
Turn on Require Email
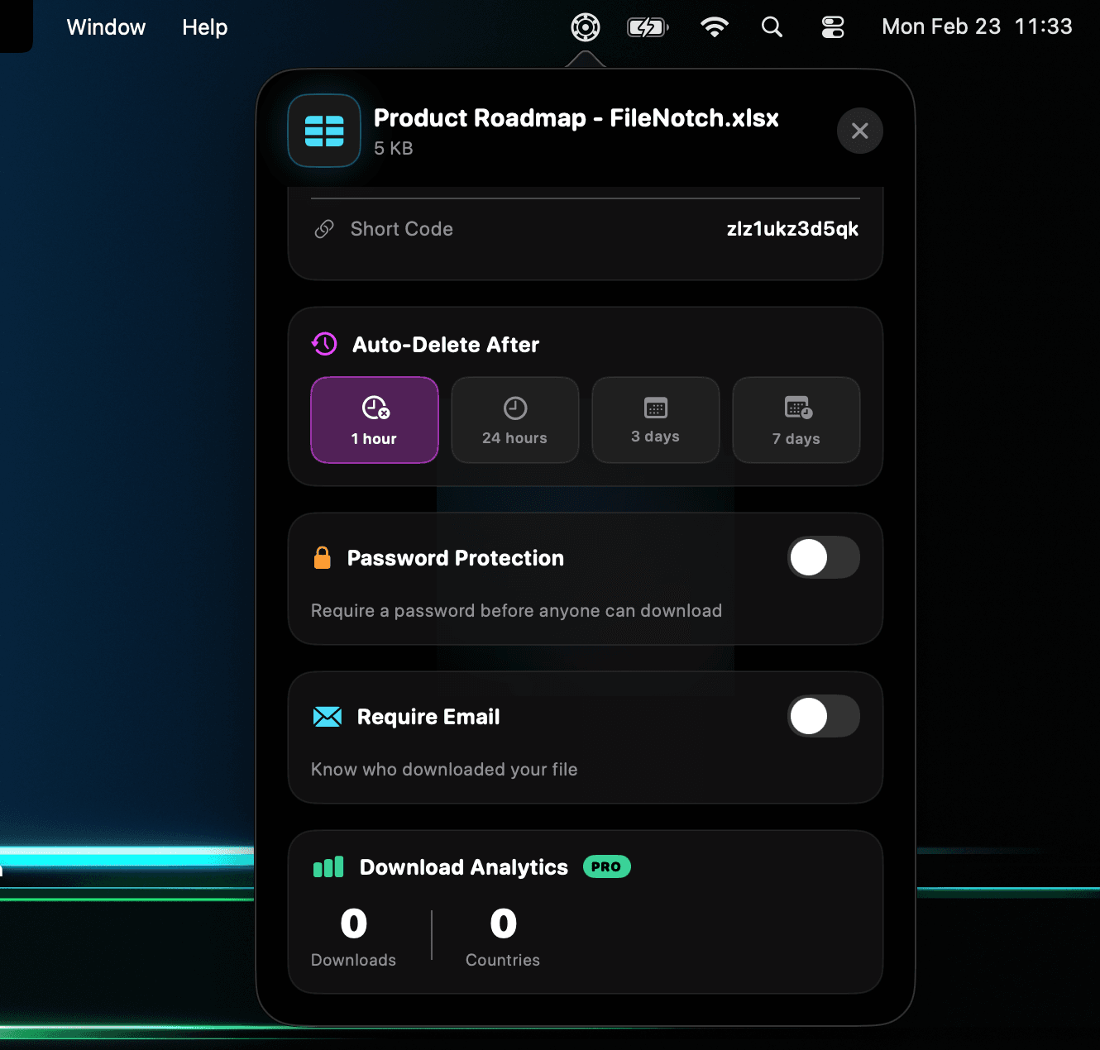824,716
